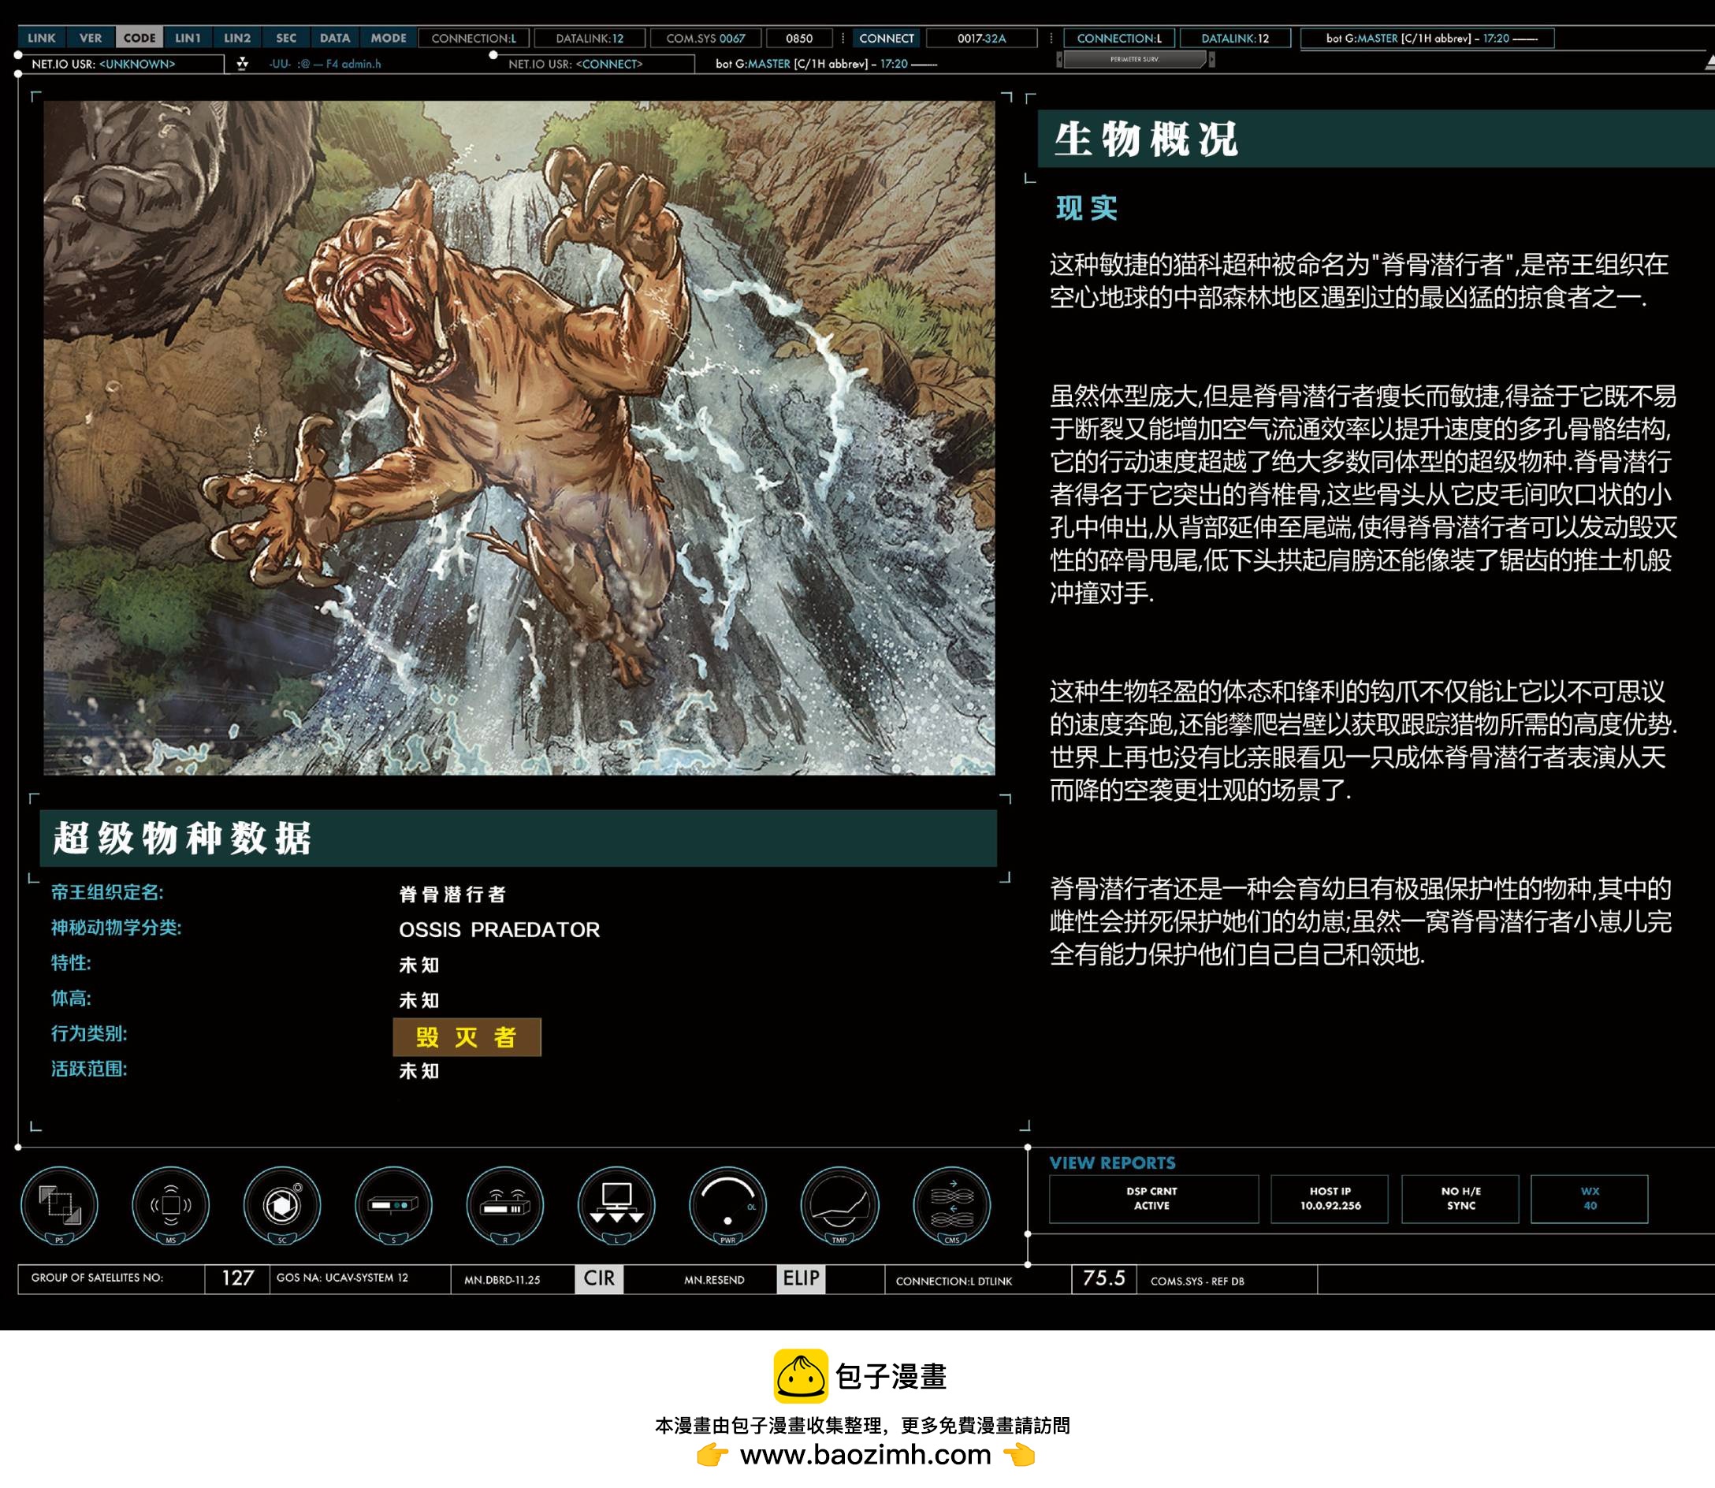This screenshot has height=1488, width=1715.
Task: Select the MODE tab
Action: click(388, 38)
